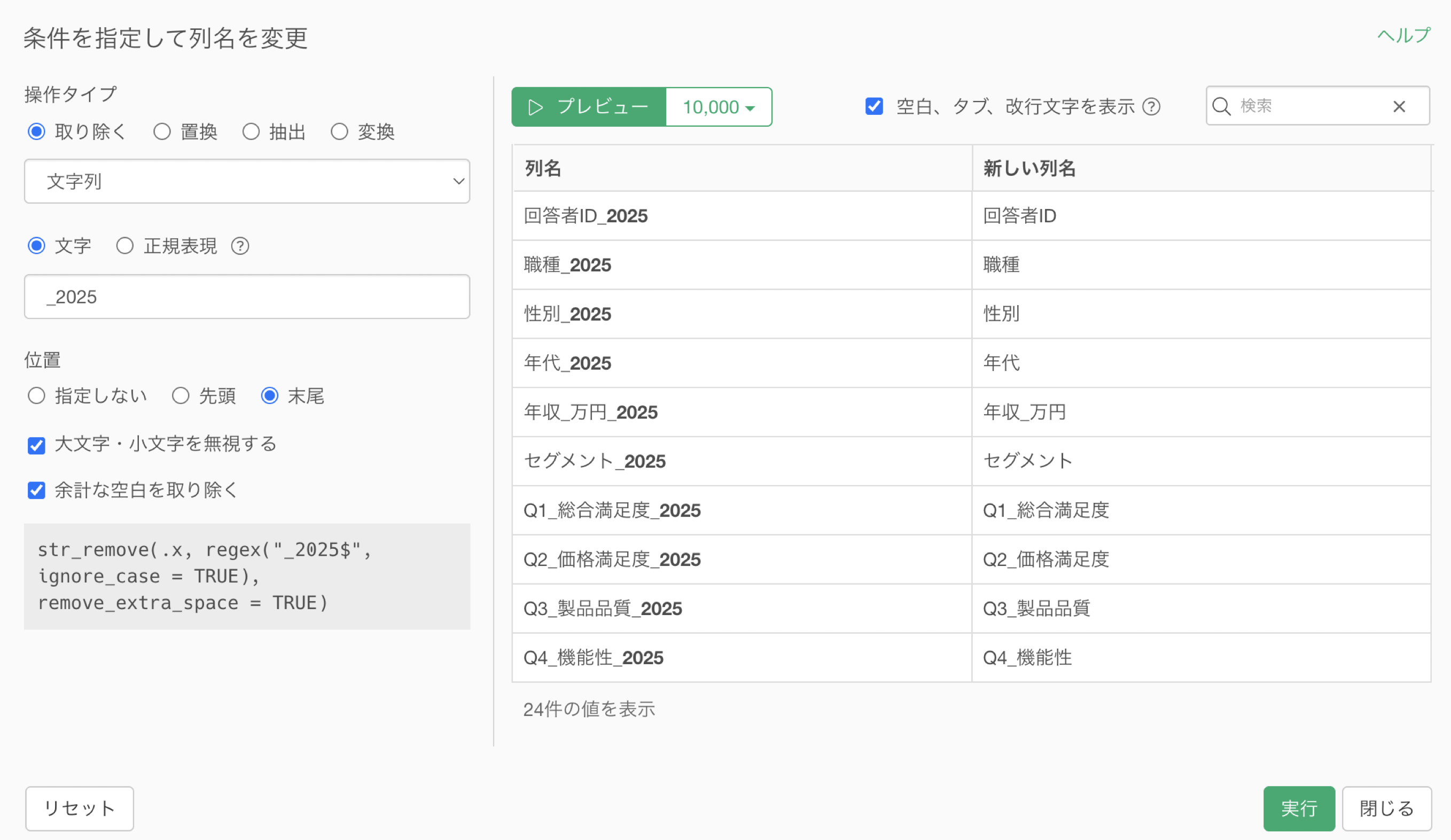Select 先頭 for position
The height and width of the screenshot is (840, 1451).
click(x=181, y=395)
